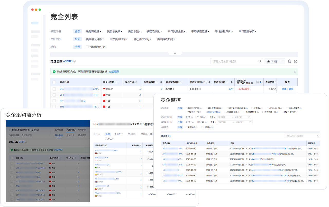Click info icon beside 竞企总数 49981

[x=75, y=61]
